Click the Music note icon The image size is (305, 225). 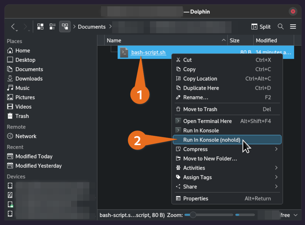coord(10,88)
